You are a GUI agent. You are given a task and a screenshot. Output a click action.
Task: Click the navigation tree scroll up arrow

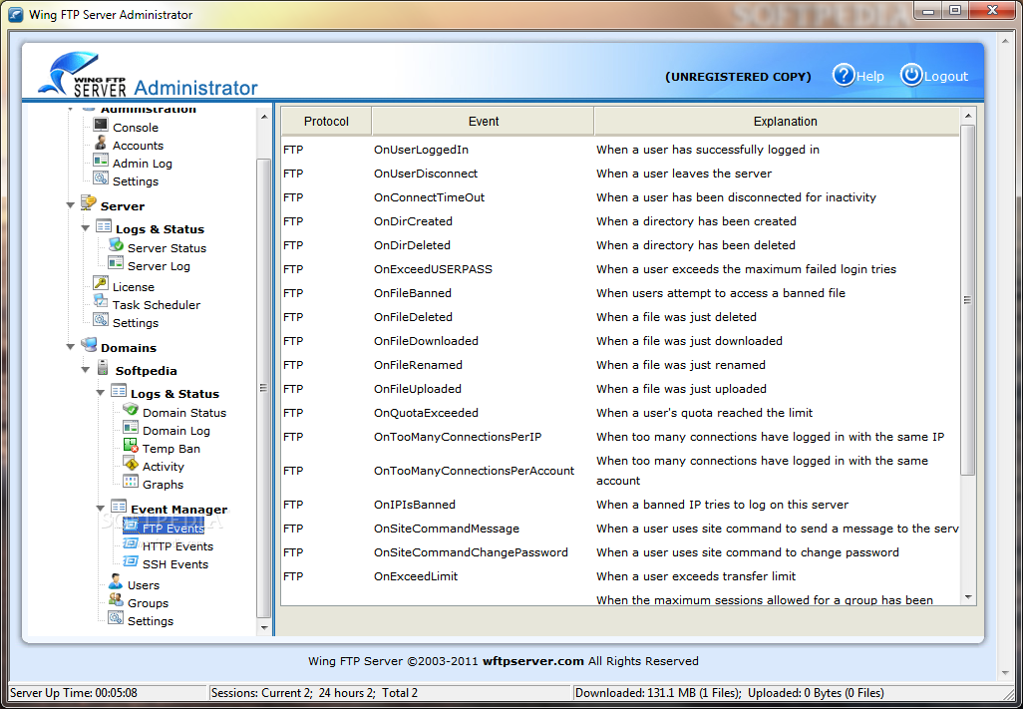coord(264,117)
